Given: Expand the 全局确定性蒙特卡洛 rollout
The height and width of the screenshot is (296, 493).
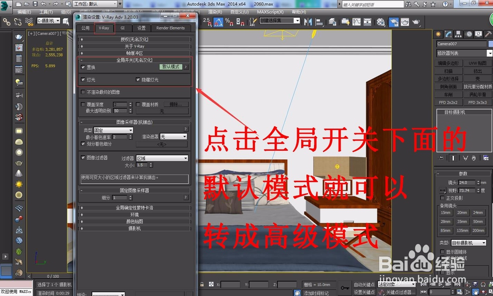Looking at the screenshot, I should point(134,208).
